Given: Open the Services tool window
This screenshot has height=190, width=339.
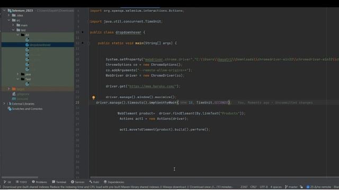Looking at the screenshot, I should 78,182.
